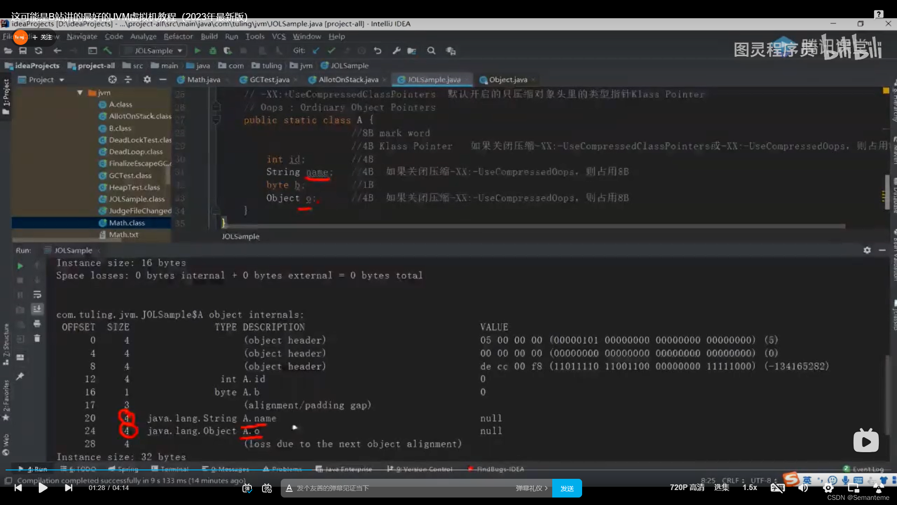This screenshot has width=897, height=505.
Task: Open Search Everywhere magnifier icon
Action: coord(431,50)
